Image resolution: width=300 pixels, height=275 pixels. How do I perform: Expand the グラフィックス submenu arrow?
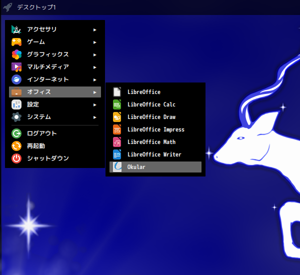pyautogui.click(x=94, y=55)
